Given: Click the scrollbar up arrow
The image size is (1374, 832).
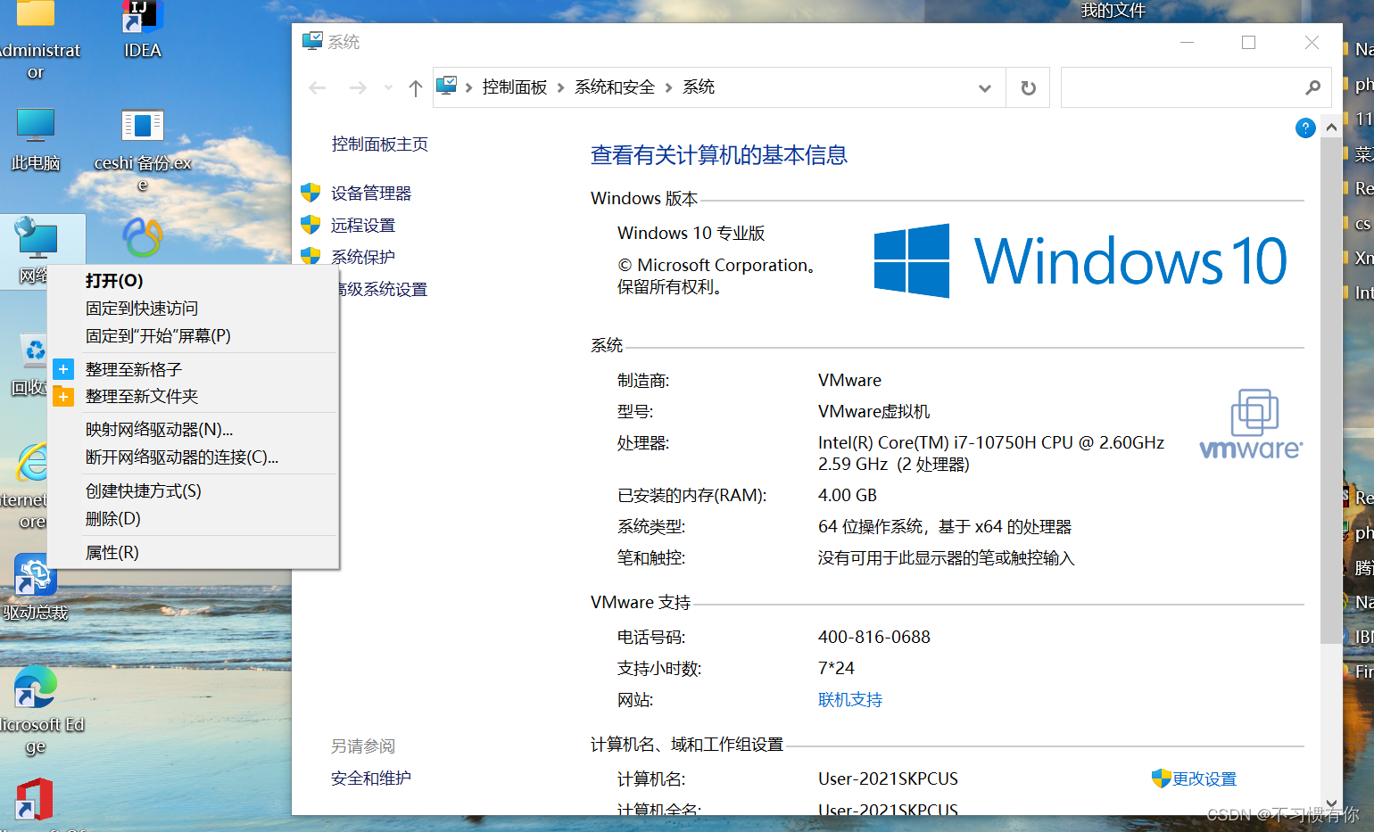Looking at the screenshot, I should click(1331, 128).
